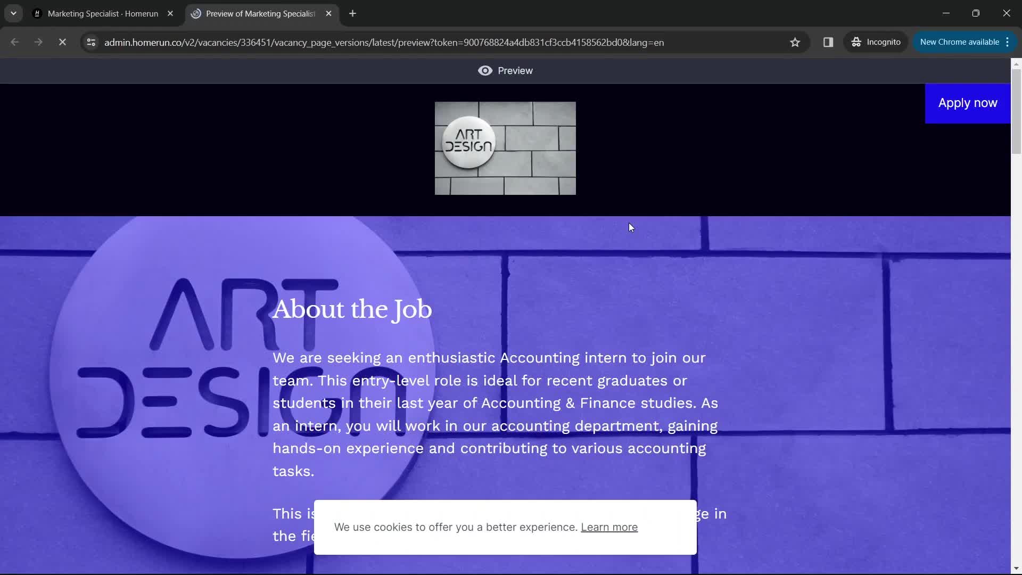Click the Apply now button
Image resolution: width=1022 pixels, height=575 pixels.
967,103
